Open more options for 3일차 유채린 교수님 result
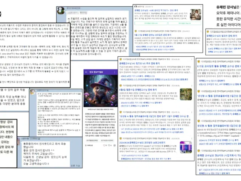The height and width of the screenshot is (181, 241). point(192,112)
